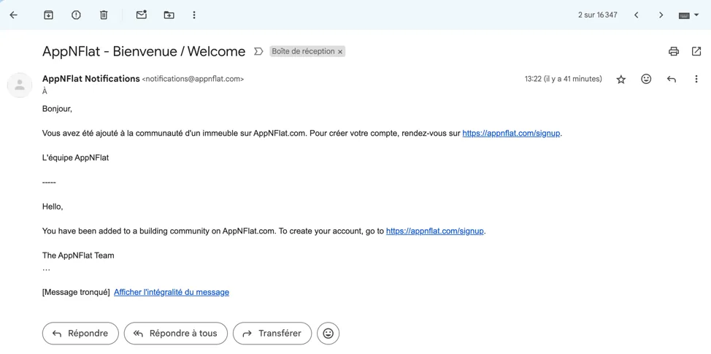Open English appnflat.com/signup link
The height and width of the screenshot is (354, 711).
tap(435, 231)
